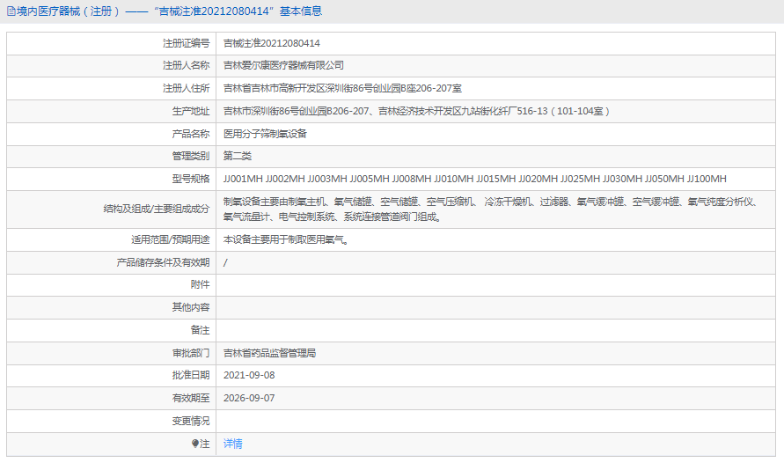Viewport: 784px width, 463px height.
Task: Select registration number 吉械注准20212080414 in the table
Action: click(x=272, y=43)
